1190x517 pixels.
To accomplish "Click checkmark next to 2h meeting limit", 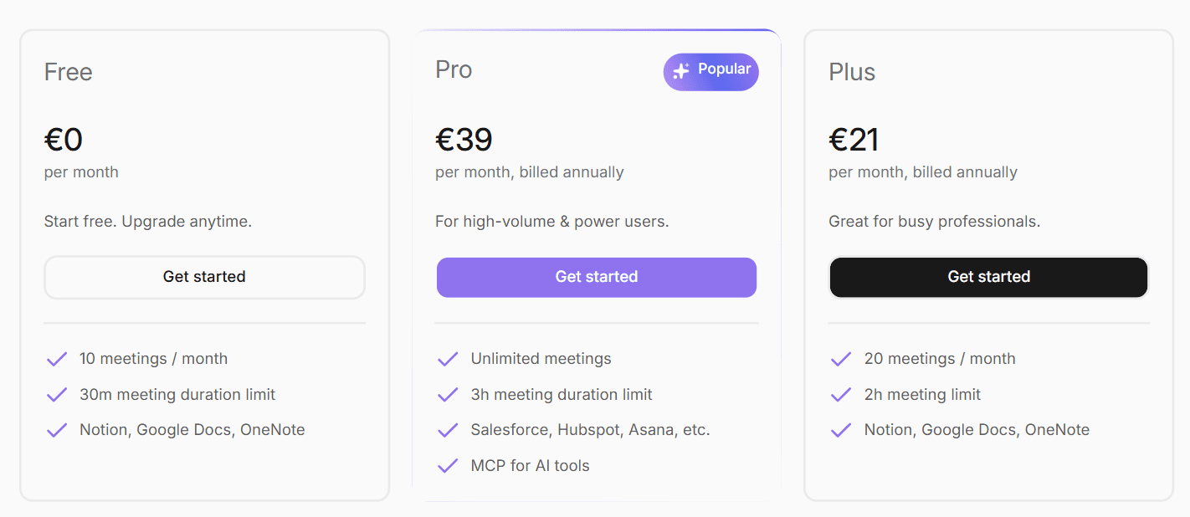I will pos(841,395).
